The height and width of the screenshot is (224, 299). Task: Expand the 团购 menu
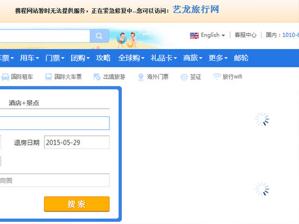click(80, 58)
